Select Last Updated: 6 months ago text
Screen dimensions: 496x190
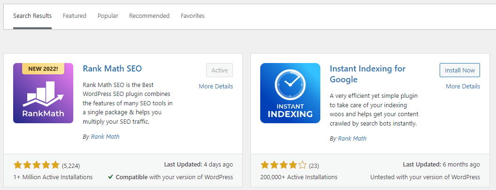441,165
